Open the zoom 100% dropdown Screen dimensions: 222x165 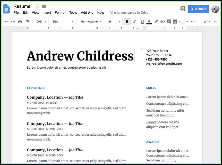pyautogui.click(x=40, y=22)
